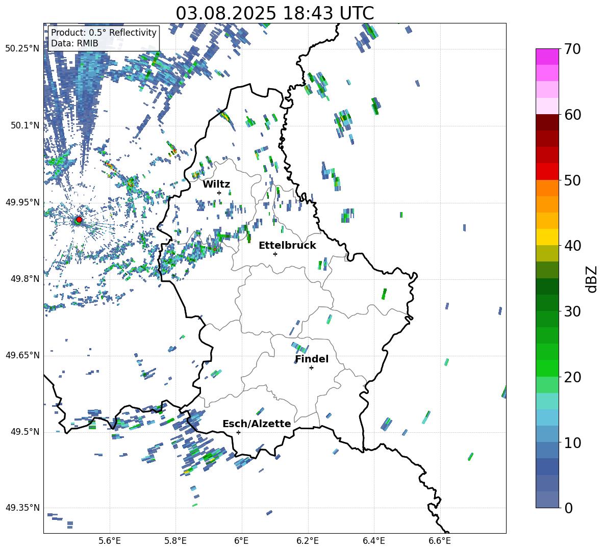Viewport: 604px width, 551px height.
Task: Click the 6.2°E longitude label
Action: [308, 541]
